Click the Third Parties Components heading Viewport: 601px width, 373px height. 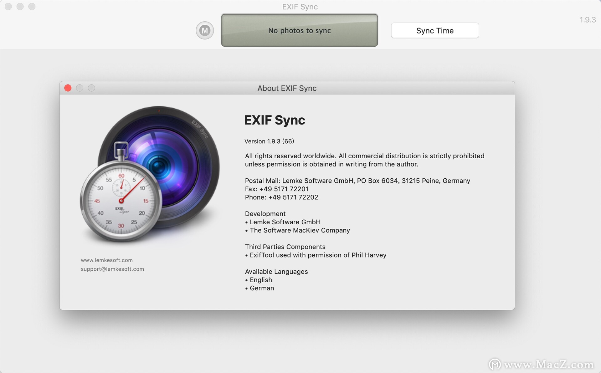[285, 247]
